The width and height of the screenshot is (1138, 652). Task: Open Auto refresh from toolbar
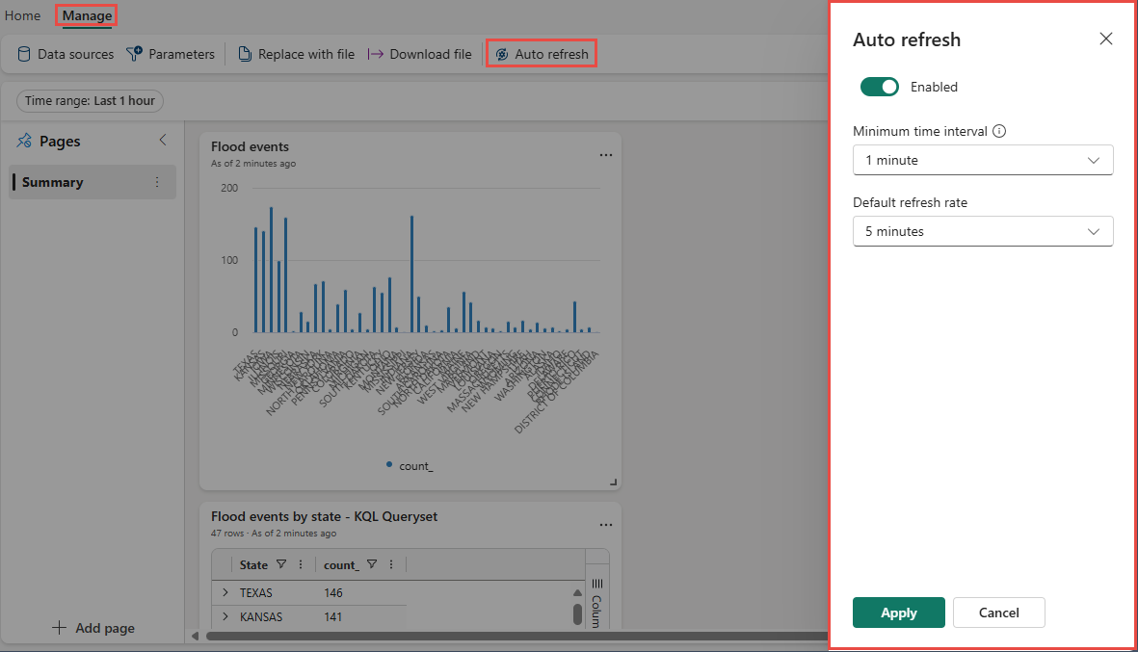542,54
